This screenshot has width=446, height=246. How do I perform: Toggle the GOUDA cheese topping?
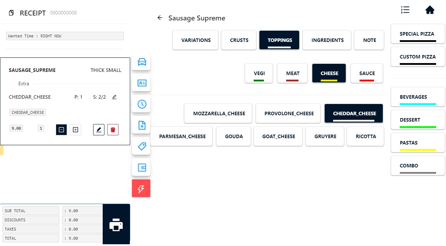(x=234, y=136)
